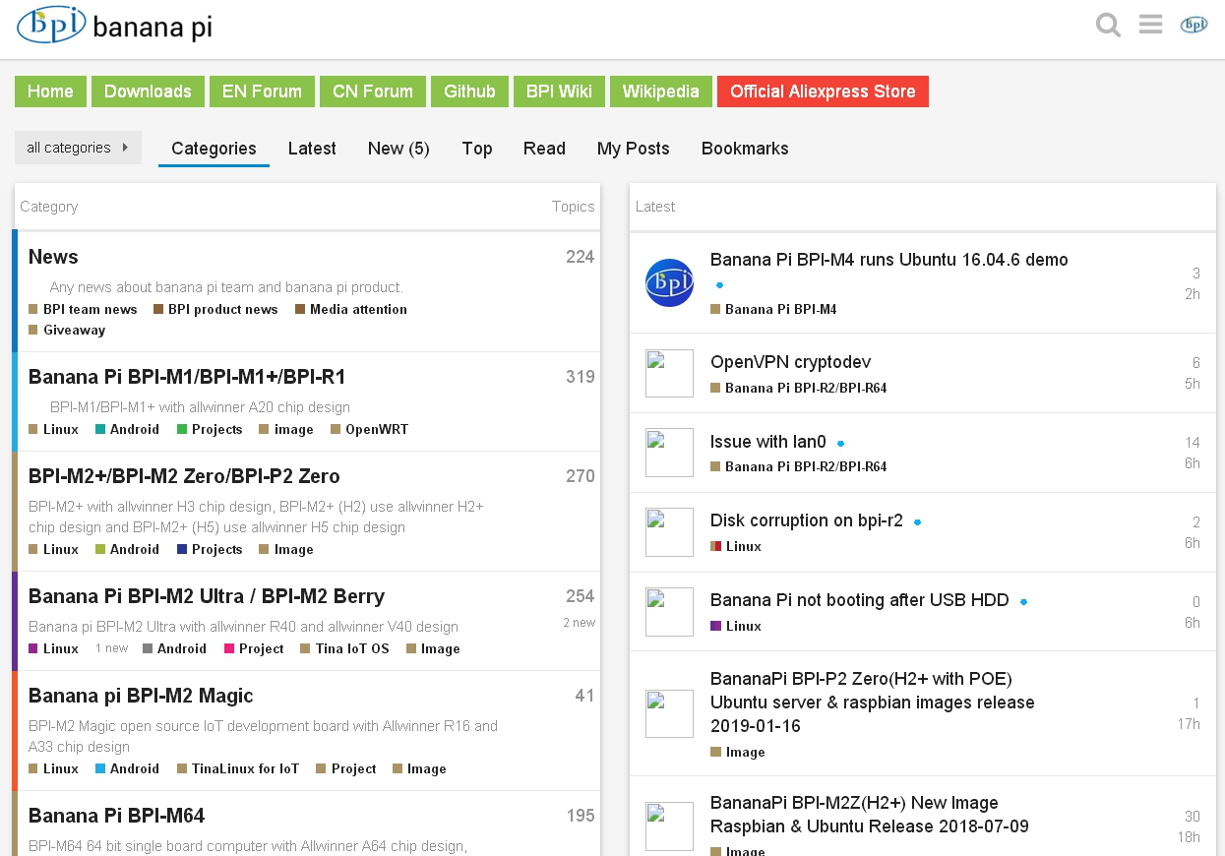
Task: Click the Downloads button
Action: [x=148, y=92]
